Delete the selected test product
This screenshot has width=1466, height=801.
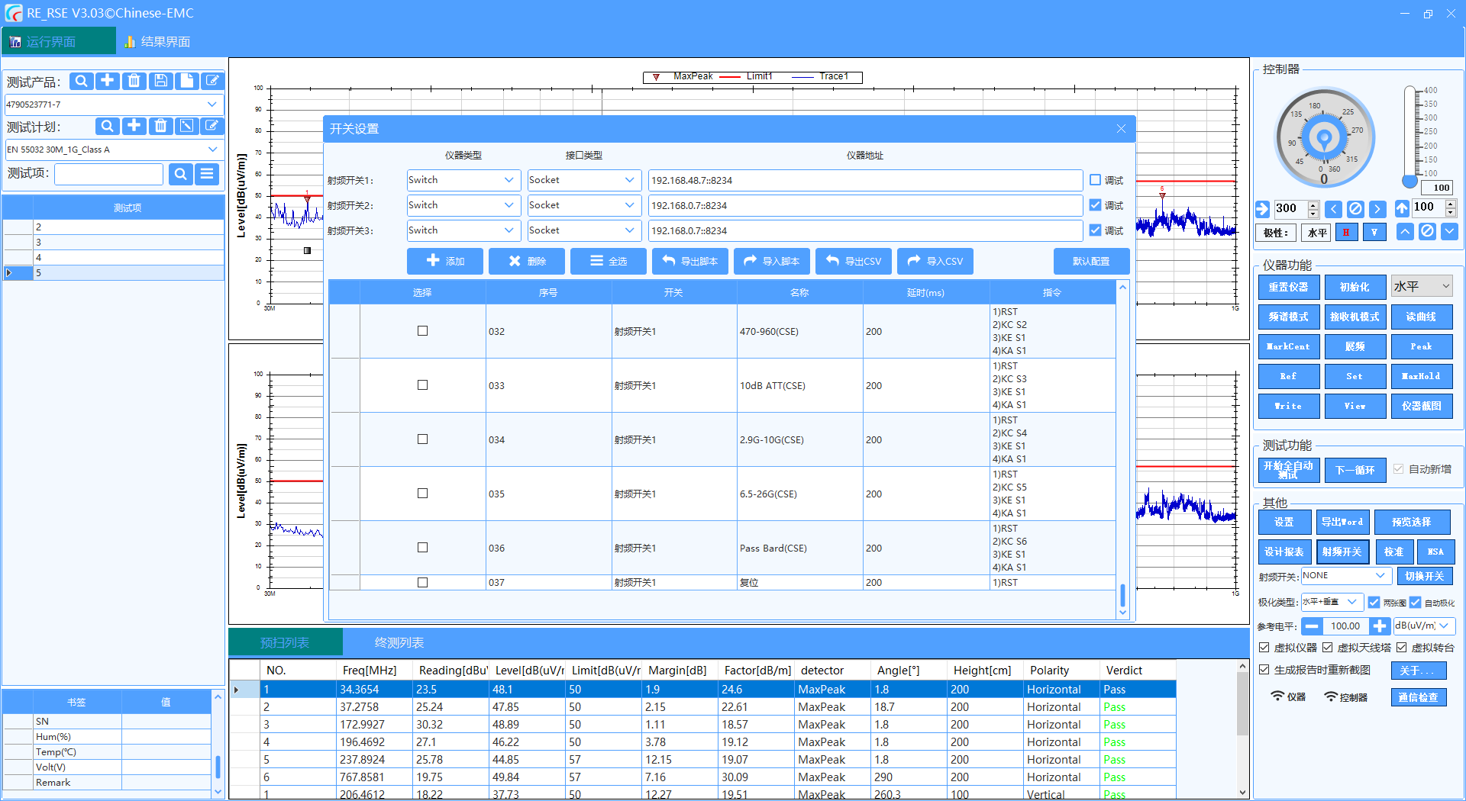click(134, 81)
